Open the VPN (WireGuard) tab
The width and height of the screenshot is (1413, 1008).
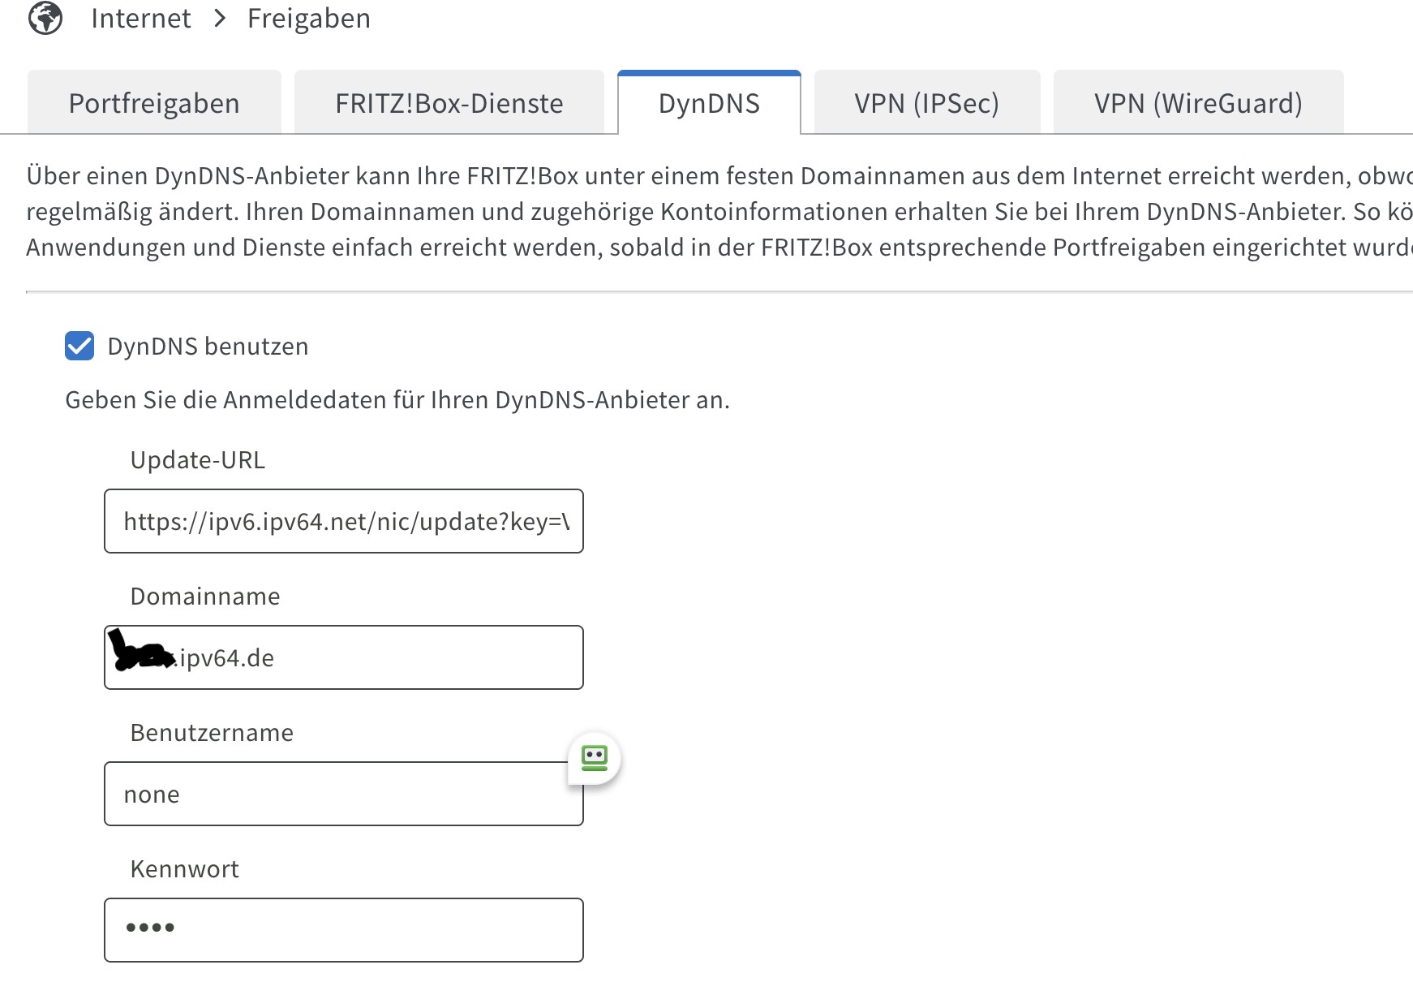coord(1198,103)
